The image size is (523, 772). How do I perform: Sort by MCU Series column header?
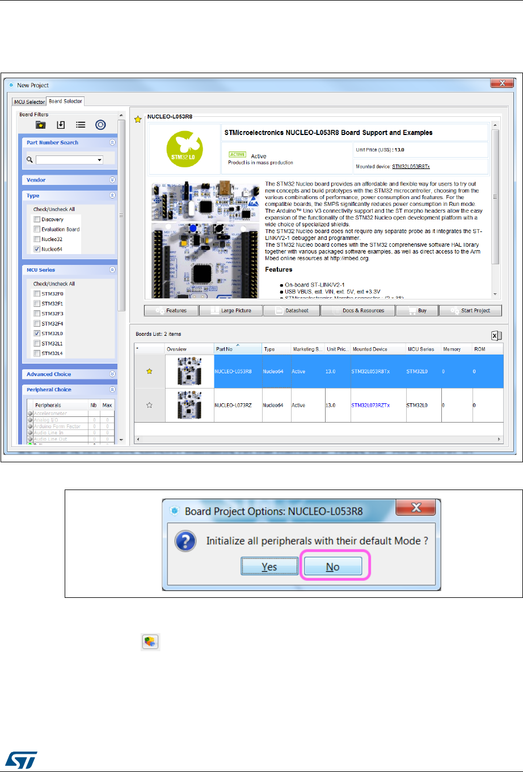pos(423,349)
